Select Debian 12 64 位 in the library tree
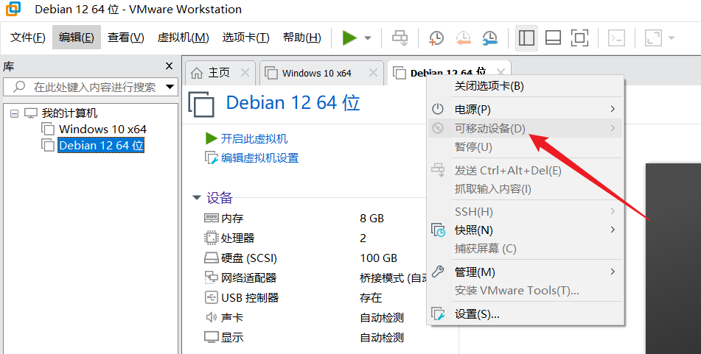The image size is (701, 354). point(102,146)
